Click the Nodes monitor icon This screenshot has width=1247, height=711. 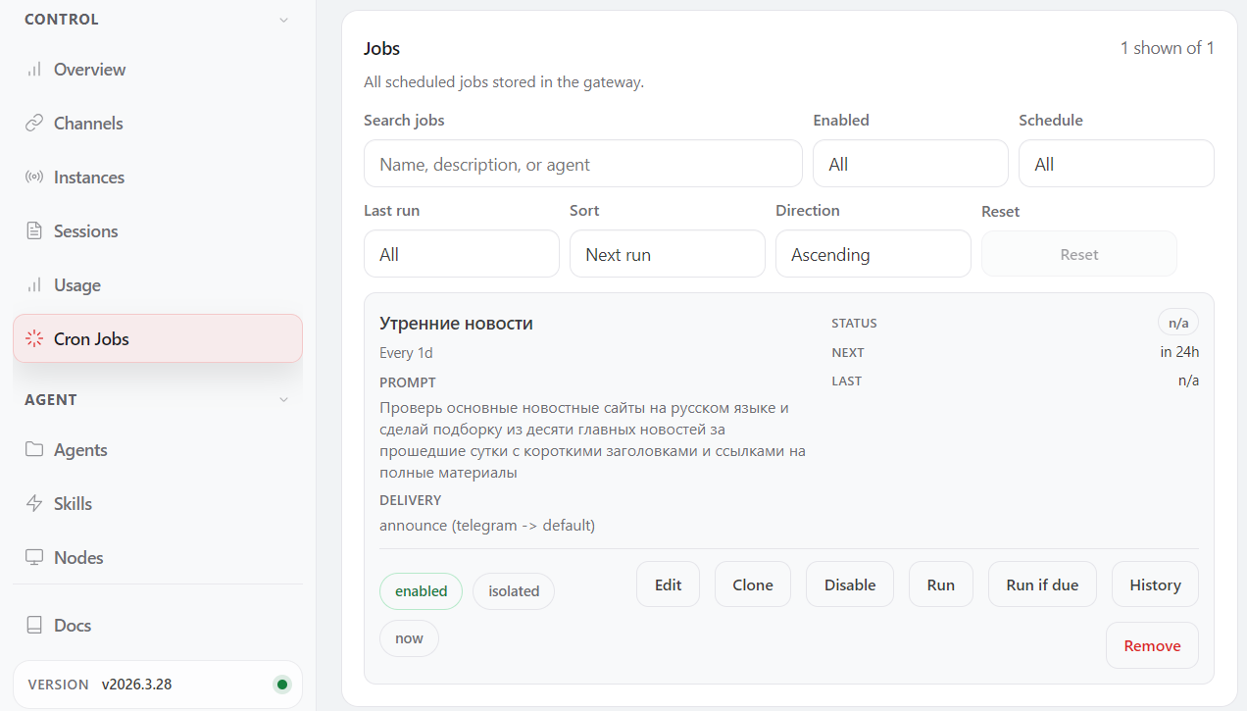[x=35, y=557]
